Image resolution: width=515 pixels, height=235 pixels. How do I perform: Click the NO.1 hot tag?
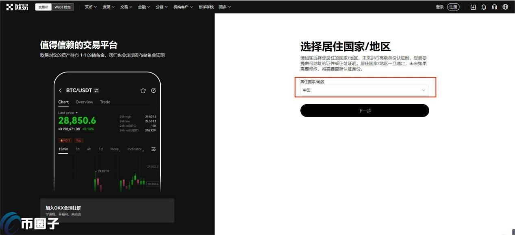[x=65, y=140]
